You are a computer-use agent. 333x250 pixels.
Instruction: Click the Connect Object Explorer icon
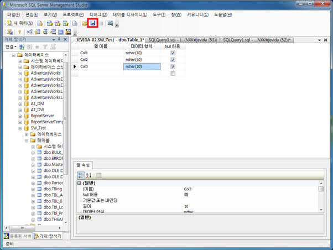pos(22,46)
